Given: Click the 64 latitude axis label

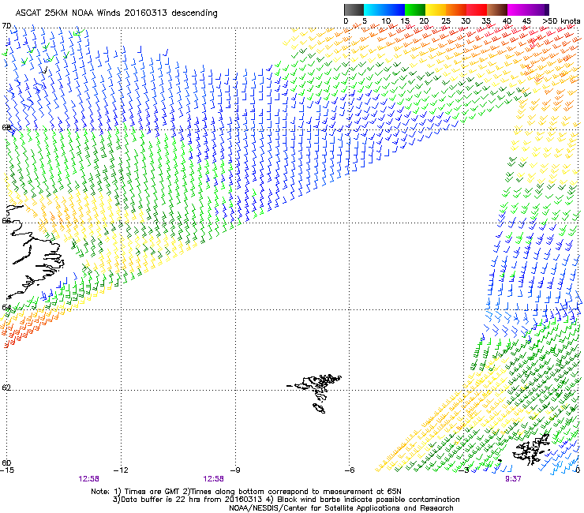Looking at the screenshot, I should tap(6, 307).
